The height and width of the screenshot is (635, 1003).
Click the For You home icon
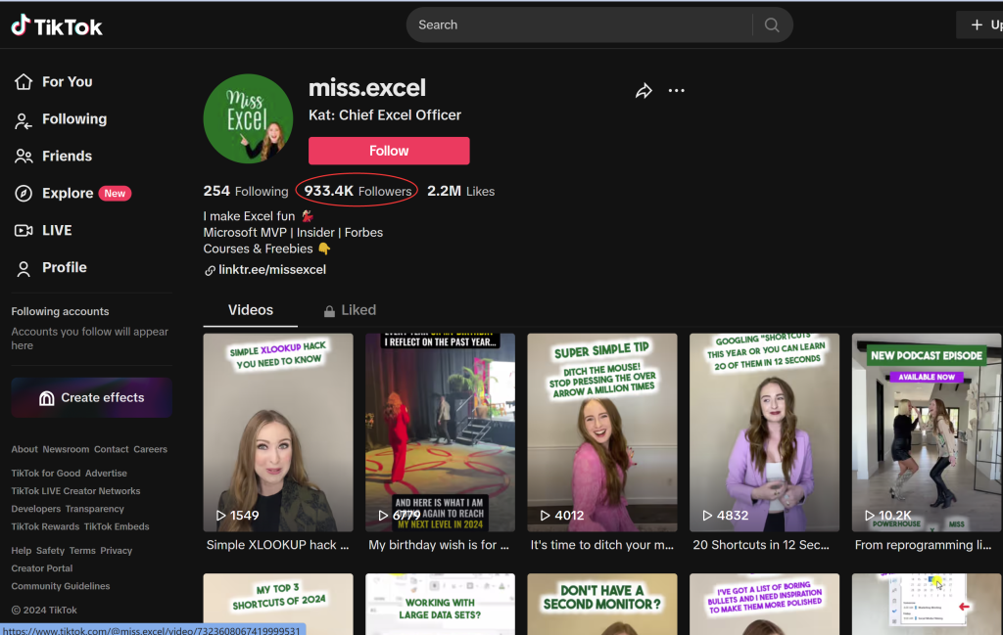click(24, 82)
